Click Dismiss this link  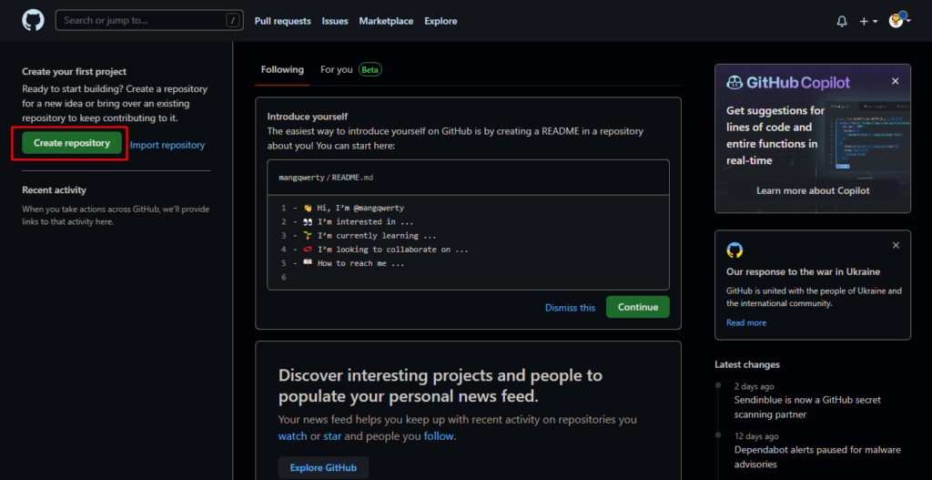570,308
